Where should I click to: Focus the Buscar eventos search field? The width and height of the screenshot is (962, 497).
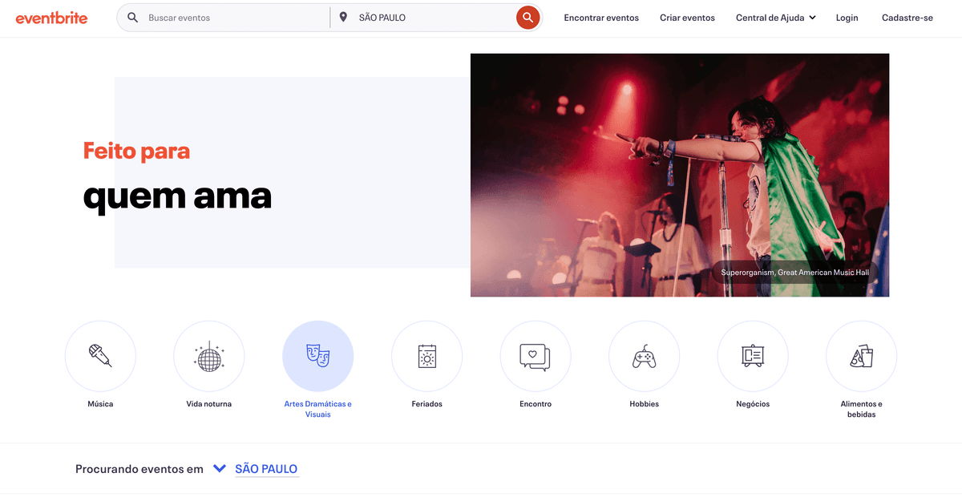click(232, 18)
